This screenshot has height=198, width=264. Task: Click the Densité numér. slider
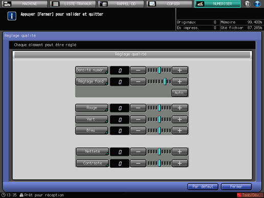click(159, 70)
